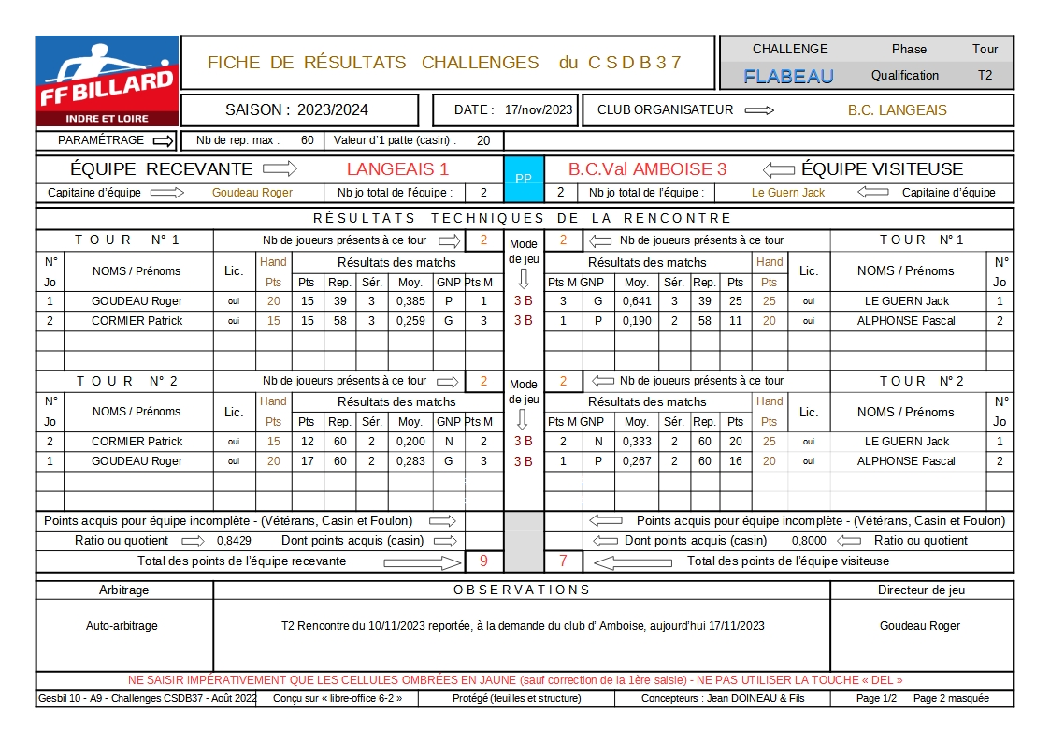Click the visiting team total points 7
The width and height of the screenshot is (1050, 743).
pos(563,561)
